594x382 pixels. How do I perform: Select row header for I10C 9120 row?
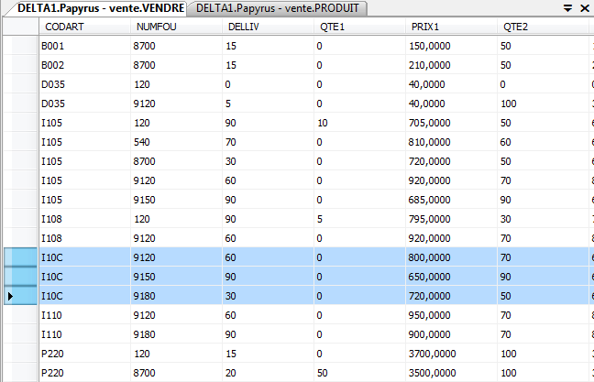(x=18, y=258)
